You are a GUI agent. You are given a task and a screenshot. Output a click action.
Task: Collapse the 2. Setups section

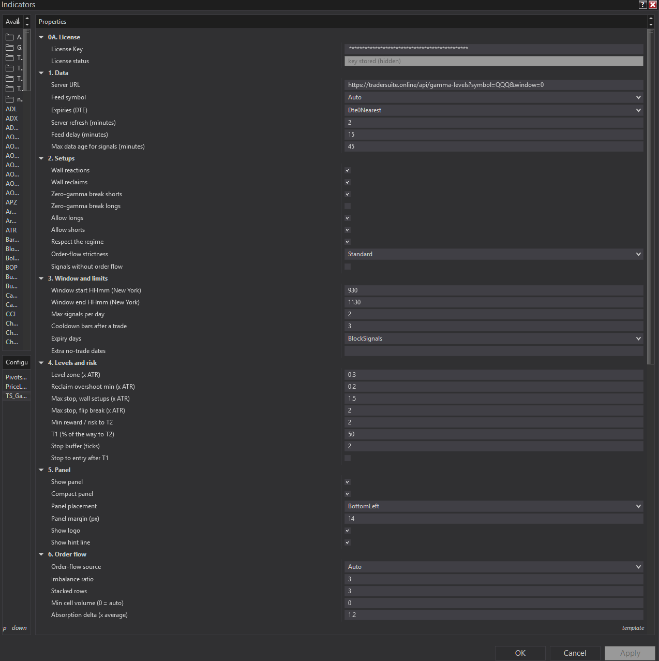tap(41, 158)
